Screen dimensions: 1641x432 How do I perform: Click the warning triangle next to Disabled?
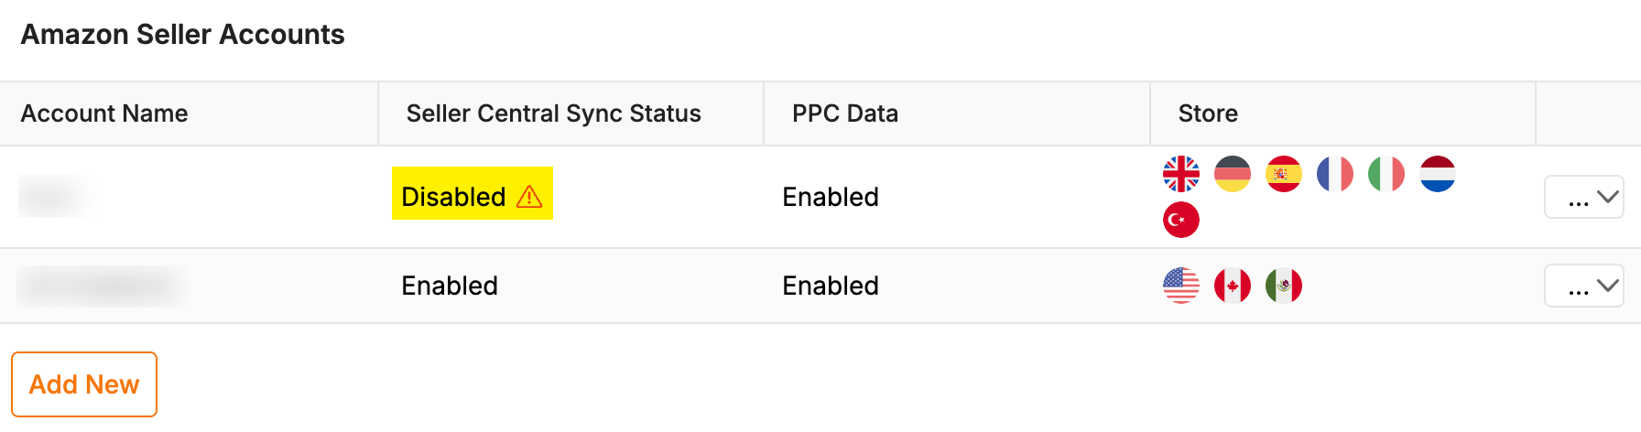tap(529, 197)
